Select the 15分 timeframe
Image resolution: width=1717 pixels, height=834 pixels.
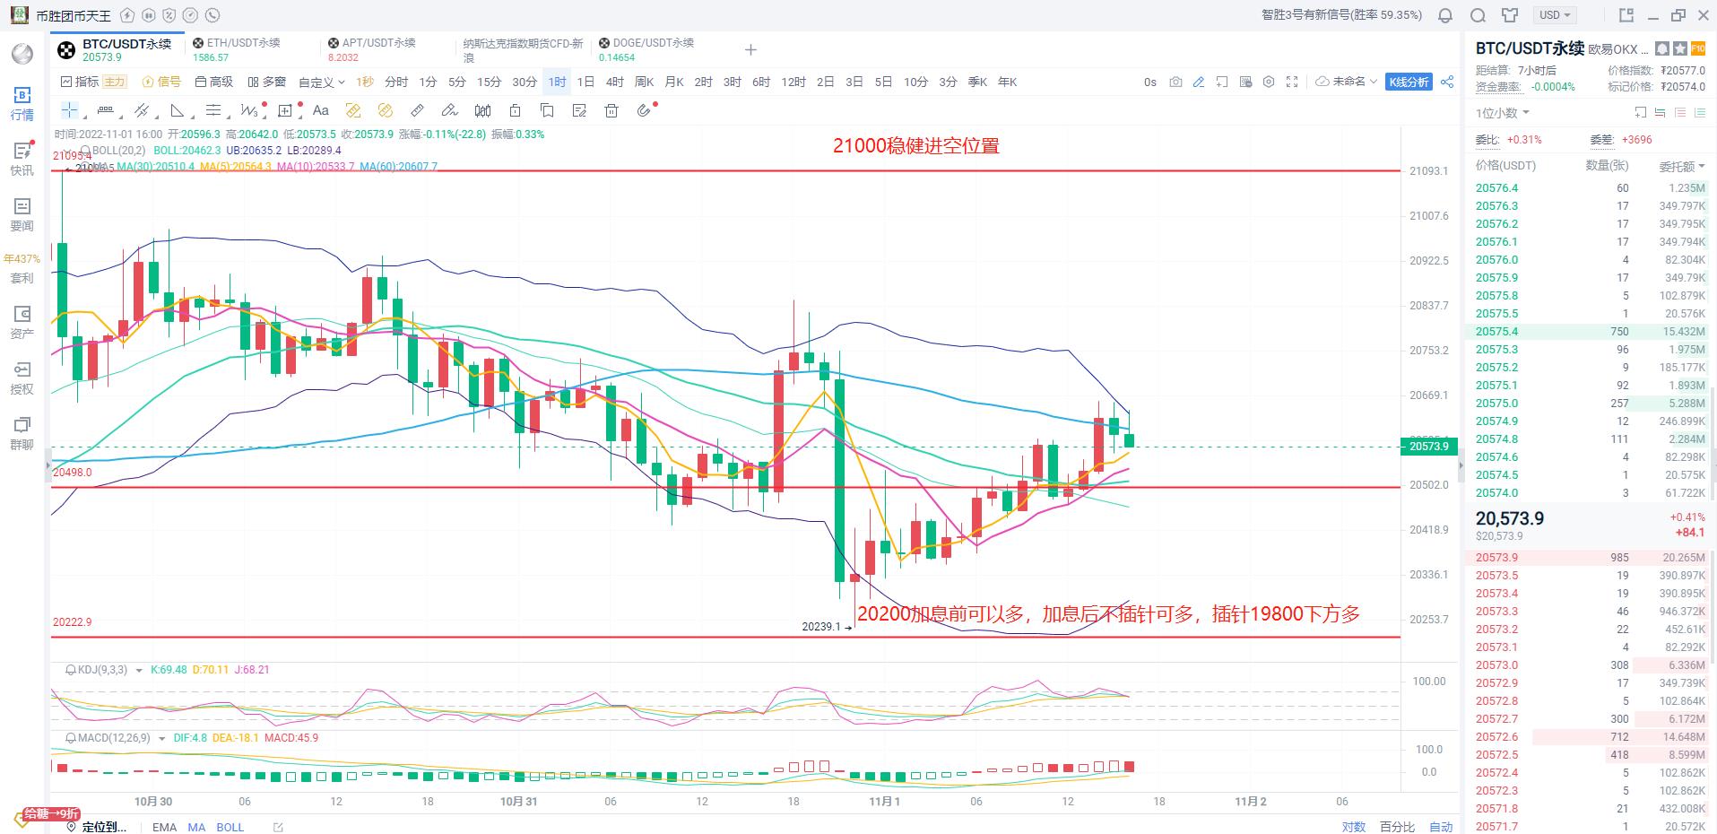(x=489, y=82)
